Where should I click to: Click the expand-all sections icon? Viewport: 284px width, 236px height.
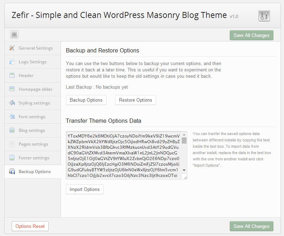[14, 34]
